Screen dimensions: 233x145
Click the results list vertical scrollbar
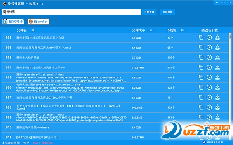(x=230, y=86)
